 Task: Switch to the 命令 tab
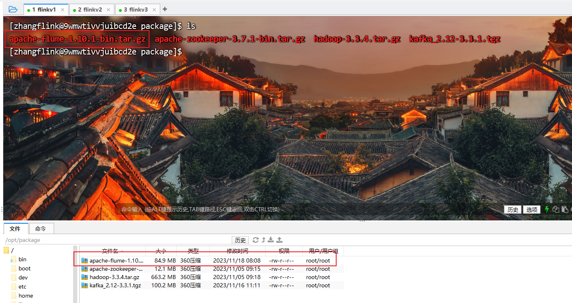click(41, 228)
